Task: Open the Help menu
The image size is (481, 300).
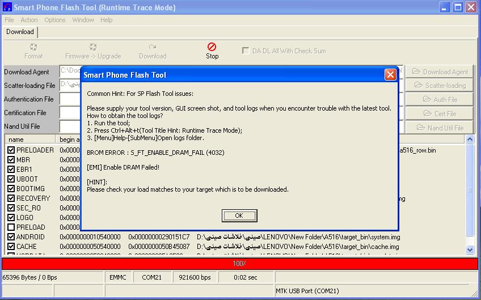Action: click(x=107, y=20)
